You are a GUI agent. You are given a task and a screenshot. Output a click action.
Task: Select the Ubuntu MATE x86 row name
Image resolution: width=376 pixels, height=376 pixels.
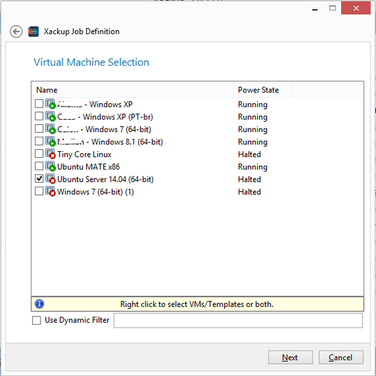pyautogui.click(x=88, y=167)
